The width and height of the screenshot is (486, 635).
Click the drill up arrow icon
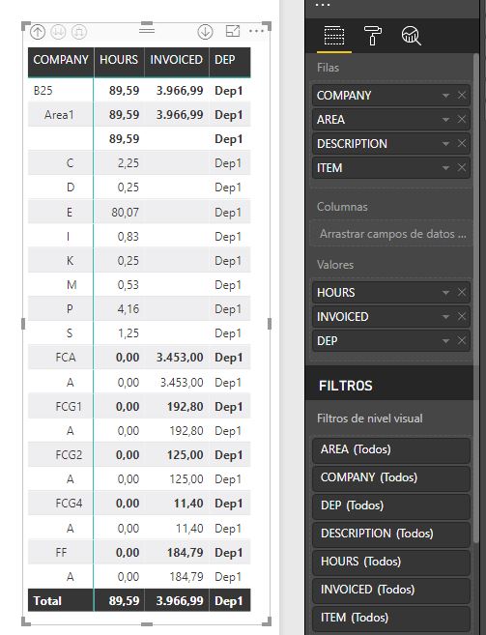(38, 32)
